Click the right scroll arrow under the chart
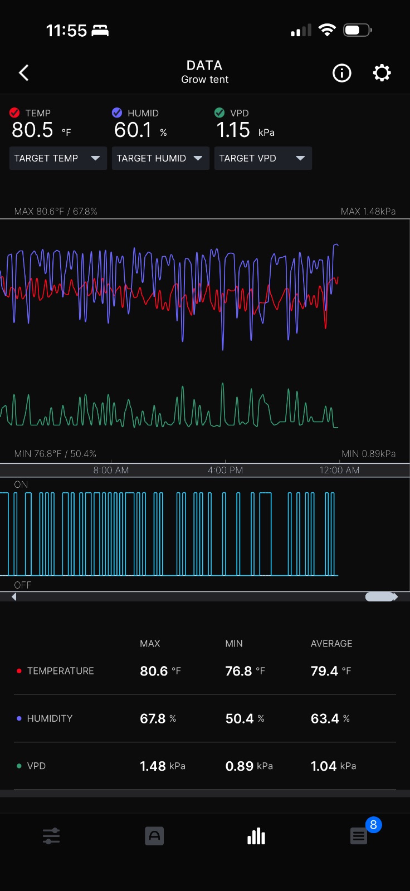Image resolution: width=410 pixels, height=891 pixels. click(396, 596)
